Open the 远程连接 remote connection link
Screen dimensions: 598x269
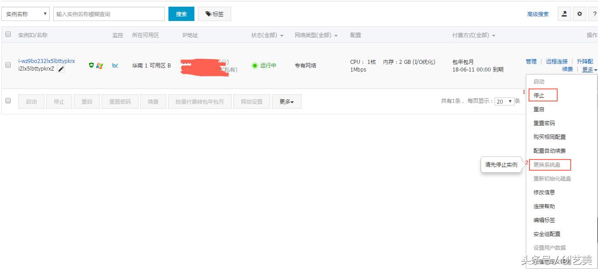coord(557,61)
